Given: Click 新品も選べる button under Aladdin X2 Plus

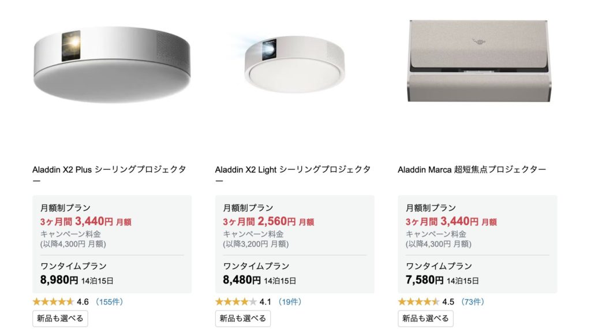Looking at the screenshot, I should (x=60, y=318).
